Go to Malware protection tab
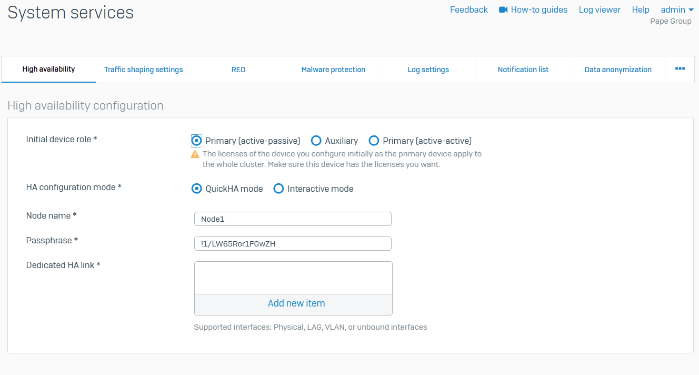 tap(333, 70)
